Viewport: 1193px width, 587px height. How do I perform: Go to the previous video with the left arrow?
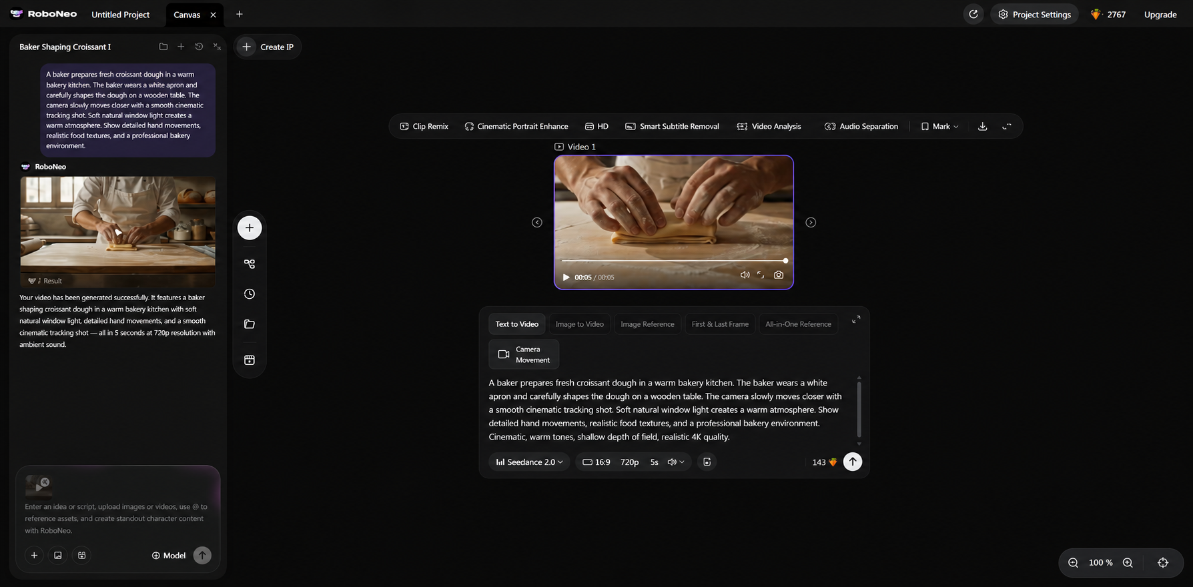[537, 222]
